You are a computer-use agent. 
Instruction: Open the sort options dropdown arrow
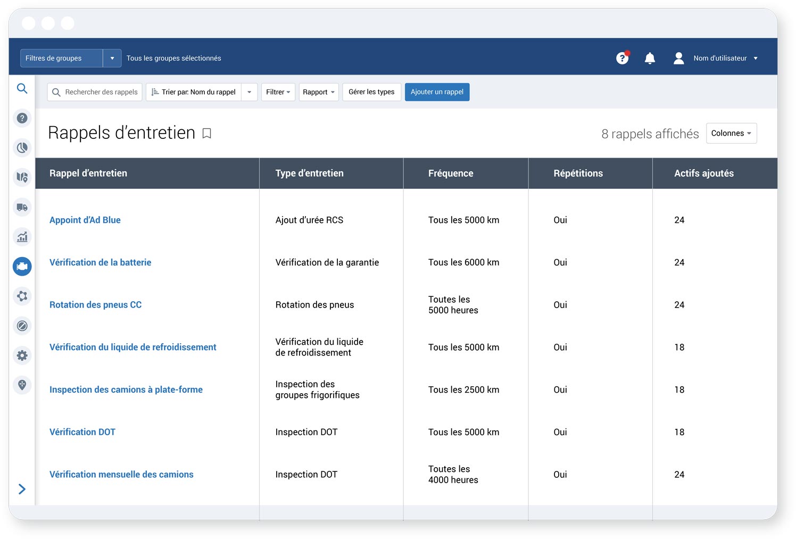point(249,92)
